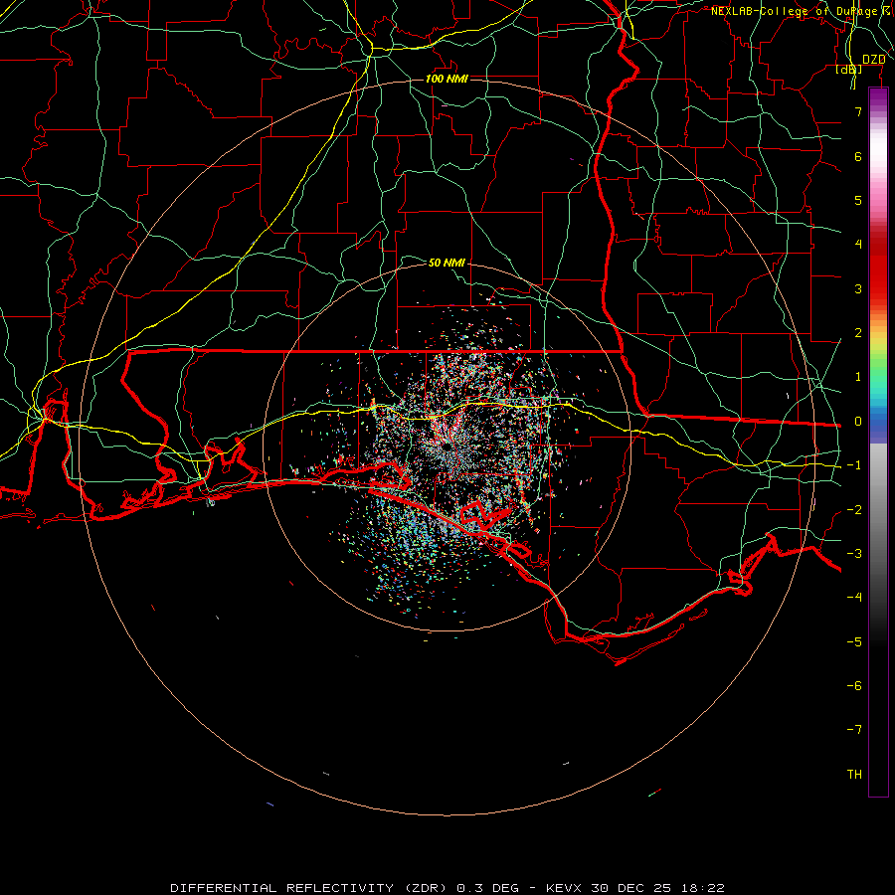
Task: Click the "100 NMI" range ring label
Action: coord(447,79)
